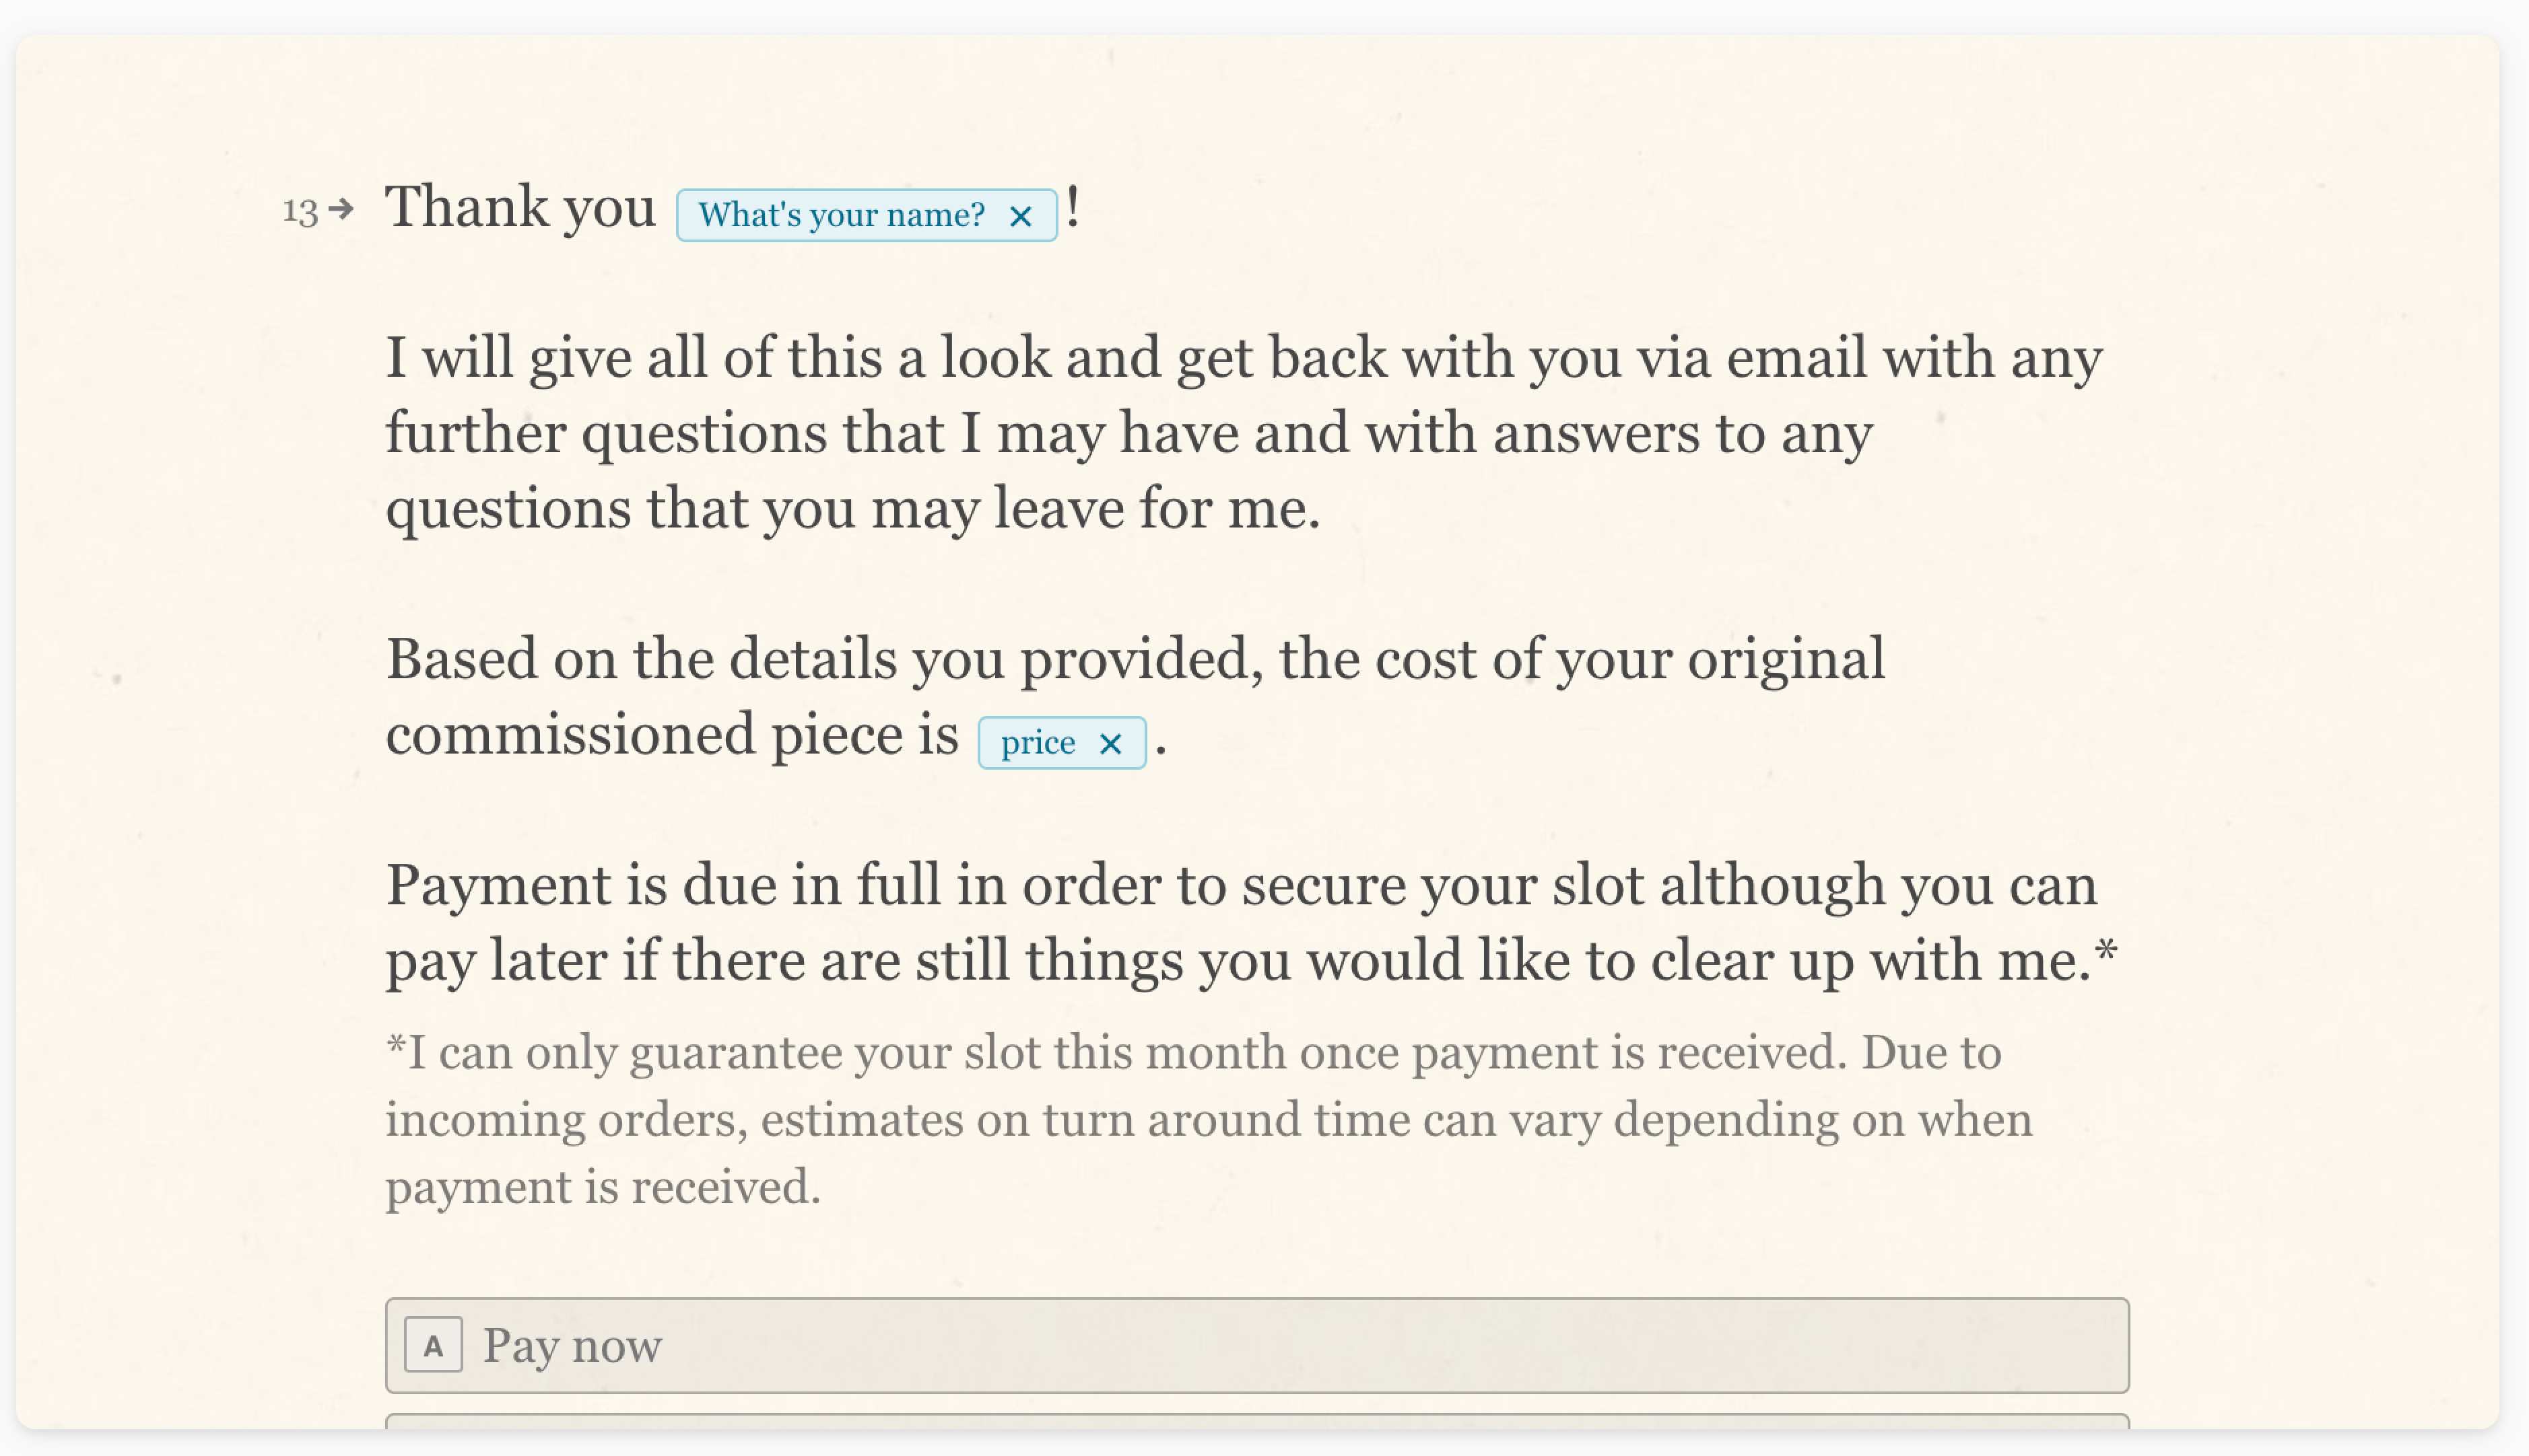Edit the "Based on the details you provided" line

(x=1135, y=659)
